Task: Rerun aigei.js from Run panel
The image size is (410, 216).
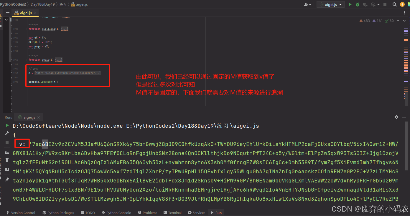Action: (7, 126)
